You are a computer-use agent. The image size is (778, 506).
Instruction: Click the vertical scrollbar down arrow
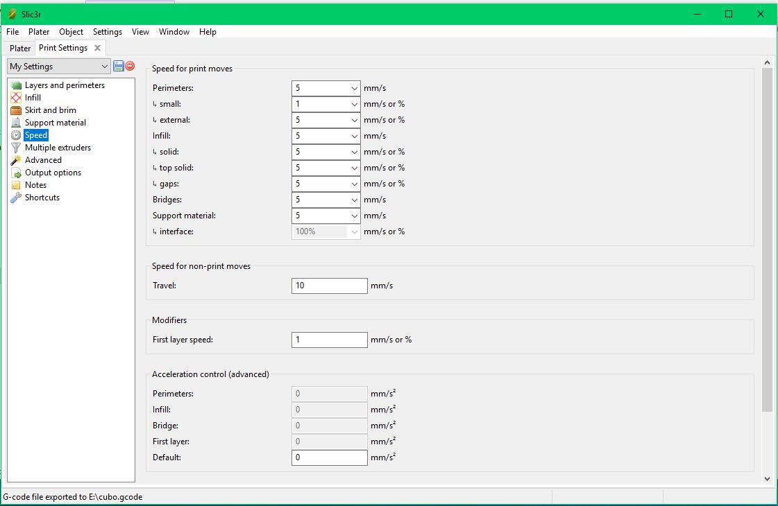[767, 478]
